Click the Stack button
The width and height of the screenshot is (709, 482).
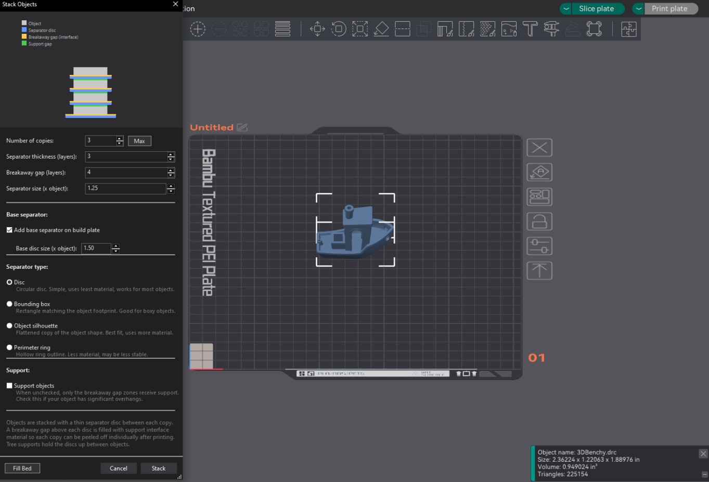159,468
